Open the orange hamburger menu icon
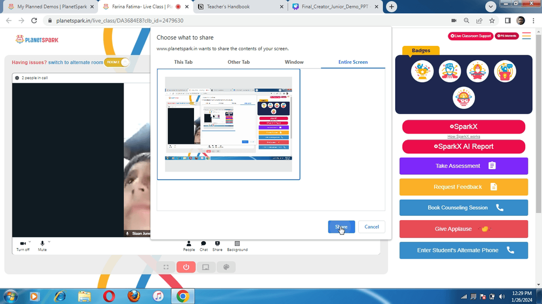The width and height of the screenshot is (542, 304). click(x=526, y=36)
